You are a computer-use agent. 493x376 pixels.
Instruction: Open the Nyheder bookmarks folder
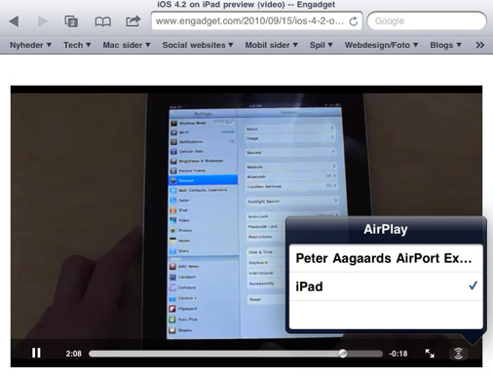click(30, 45)
